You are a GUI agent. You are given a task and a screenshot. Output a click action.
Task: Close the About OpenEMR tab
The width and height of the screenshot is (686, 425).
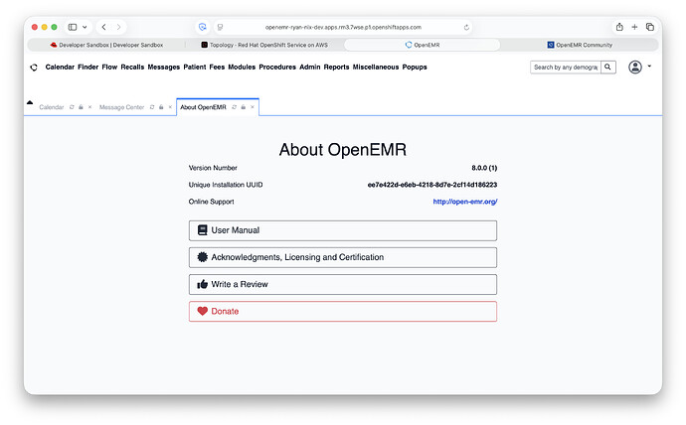253,107
